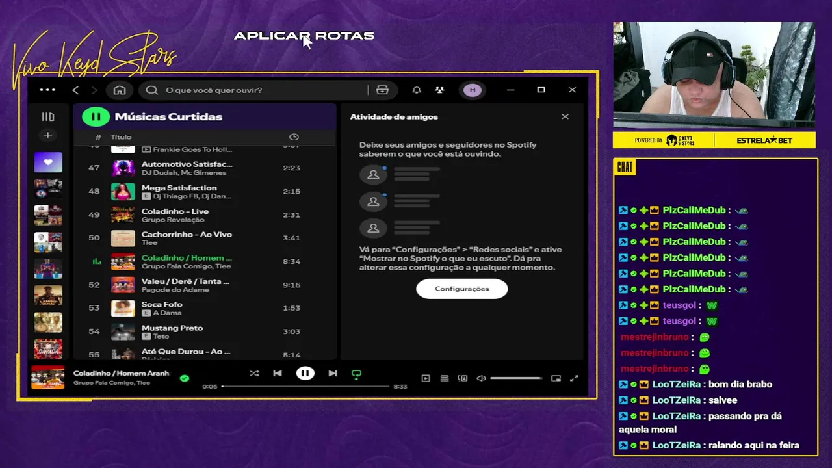The height and width of the screenshot is (468, 832).
Task: Close the Atividade de amigos panel
Action: [x=565, y=116]
